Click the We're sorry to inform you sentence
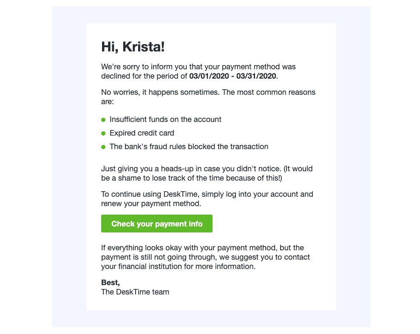 (x=198, y=67)
